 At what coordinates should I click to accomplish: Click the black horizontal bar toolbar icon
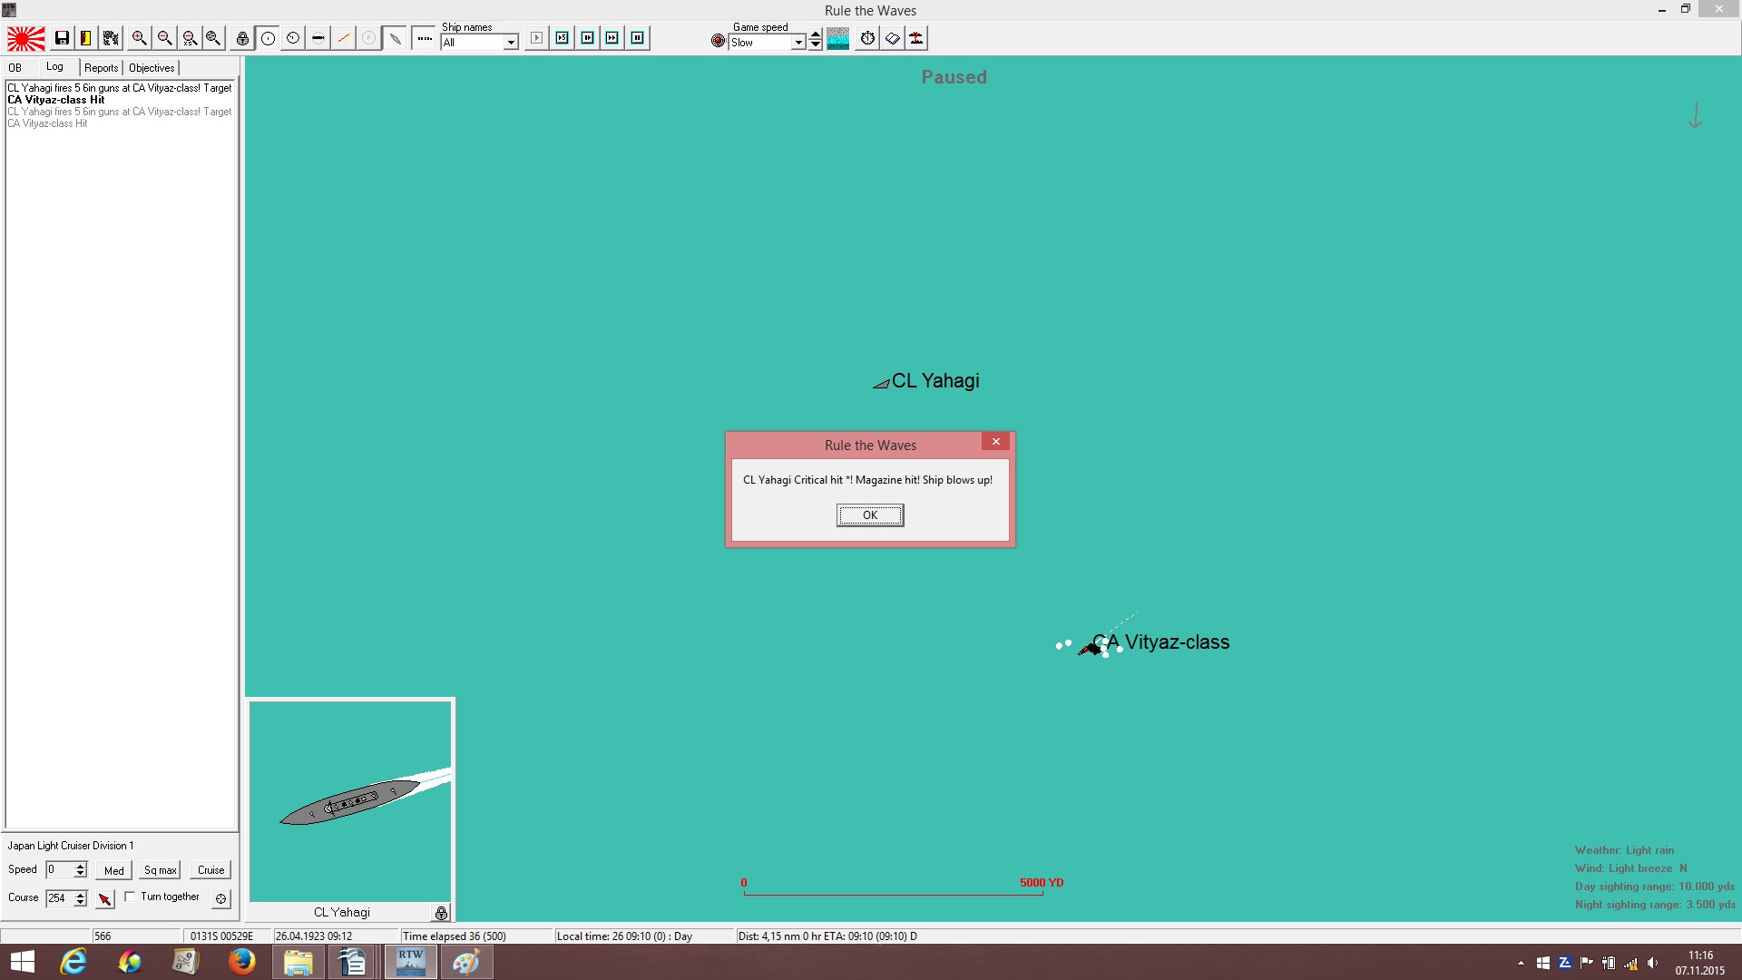[x=318, y=38]
